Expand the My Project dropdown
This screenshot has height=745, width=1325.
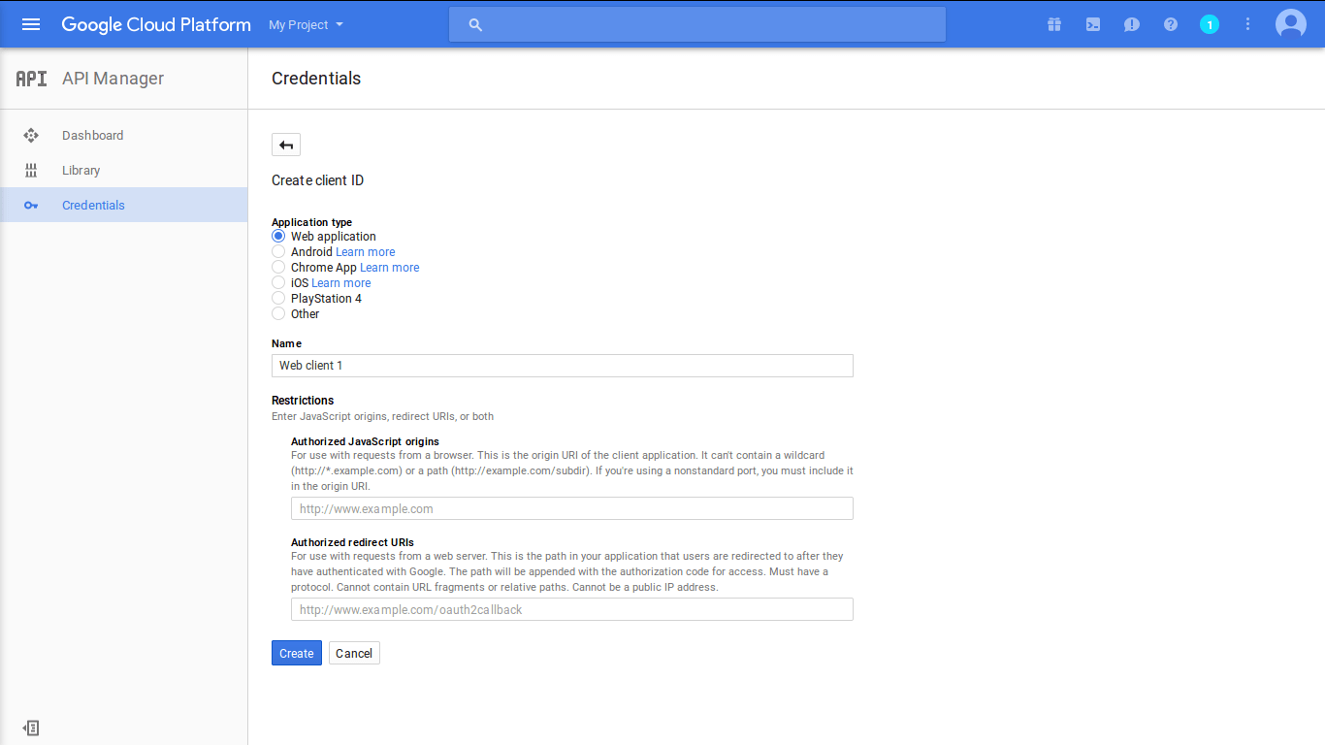pos(306,24)
